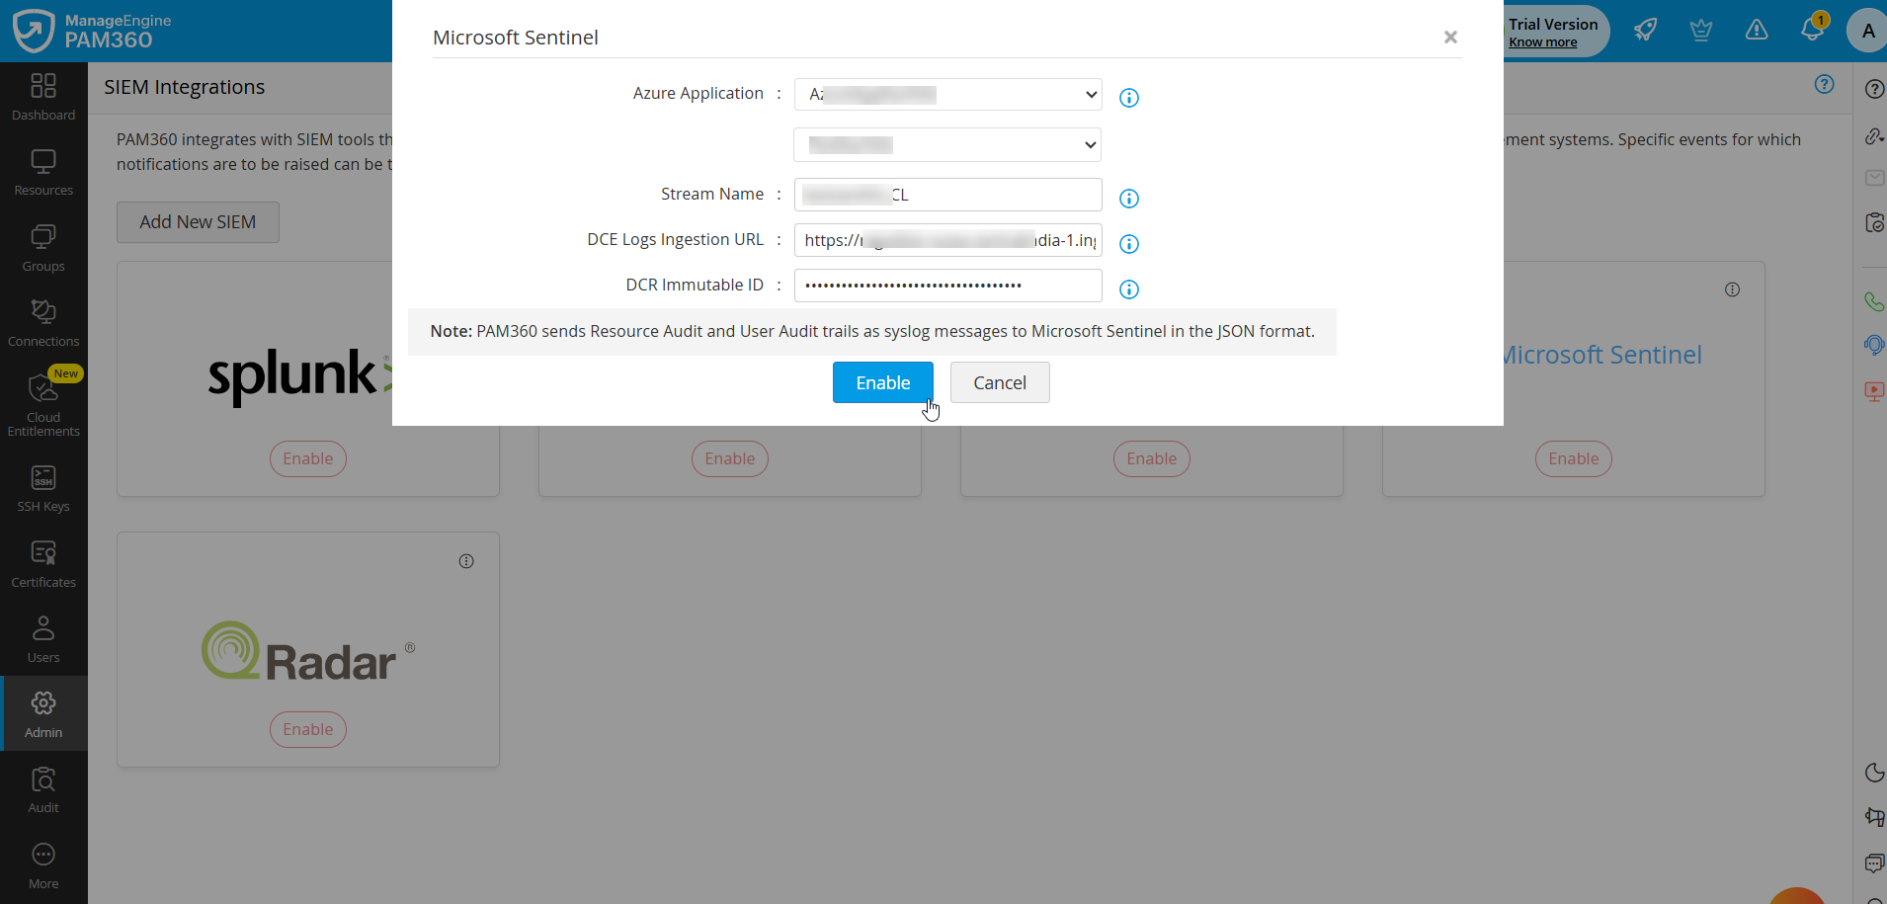Click the rocket icon in the top bar
This screenshot has width=1887, height=904.
tap(1645, 30)
